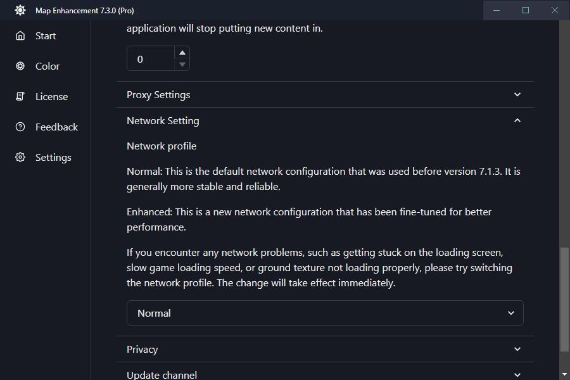Decrement the counter using the down arrow
This screenshot has width=570, height=380.
(182, 63)
